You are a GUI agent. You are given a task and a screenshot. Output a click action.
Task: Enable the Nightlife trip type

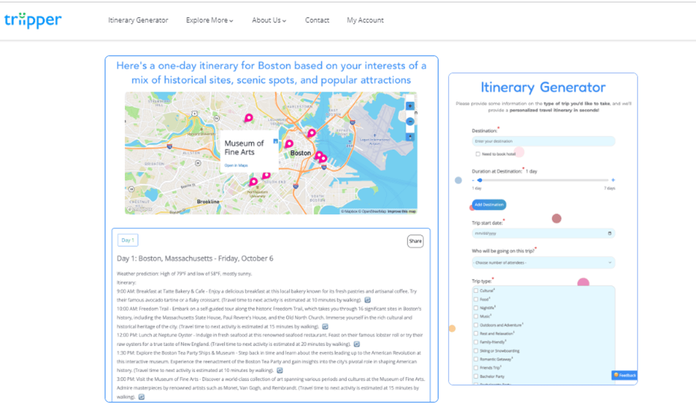pos(476,308)
